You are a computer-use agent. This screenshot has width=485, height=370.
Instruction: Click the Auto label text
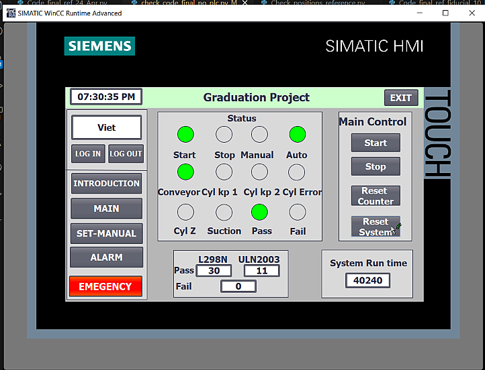(x=297, y=155)
